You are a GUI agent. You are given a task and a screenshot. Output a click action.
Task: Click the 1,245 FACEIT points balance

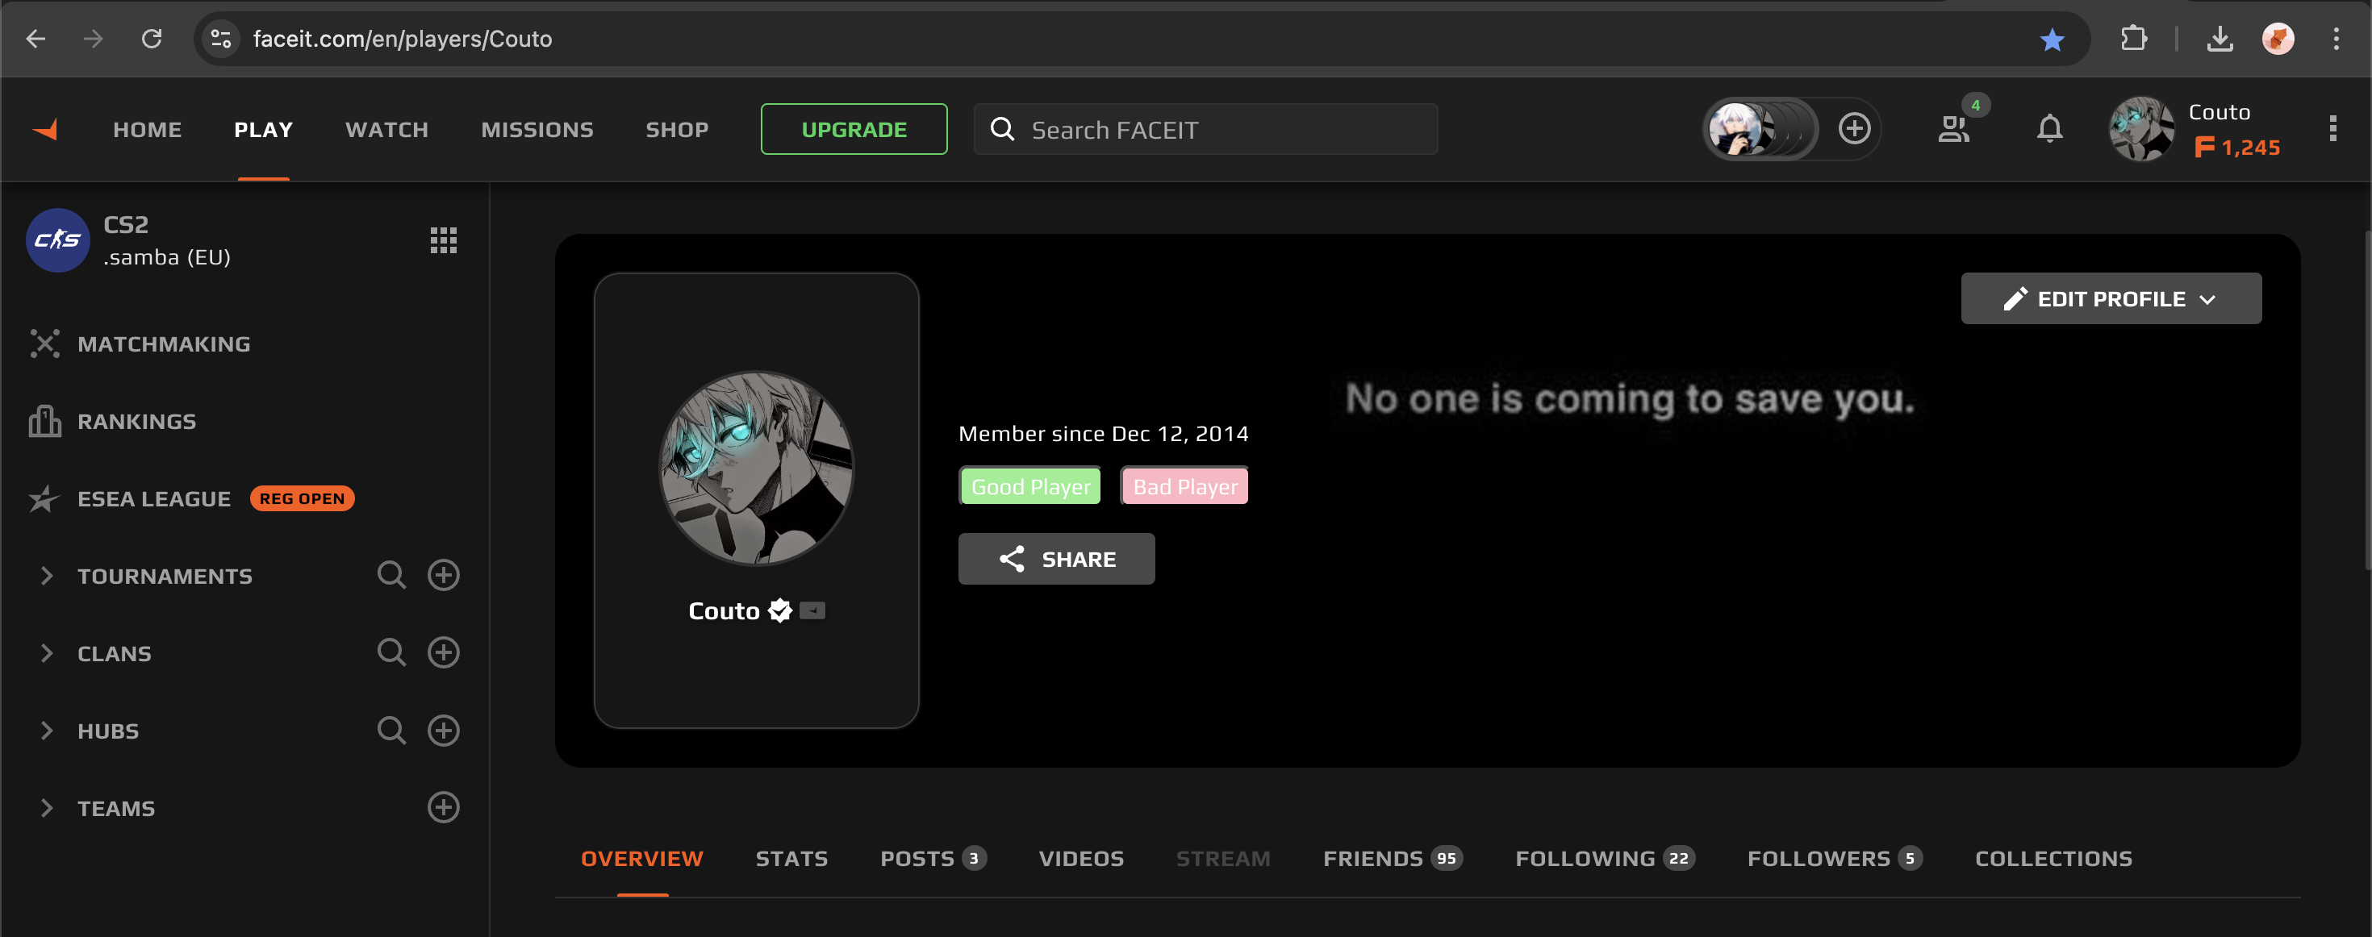coord(2237,148)
